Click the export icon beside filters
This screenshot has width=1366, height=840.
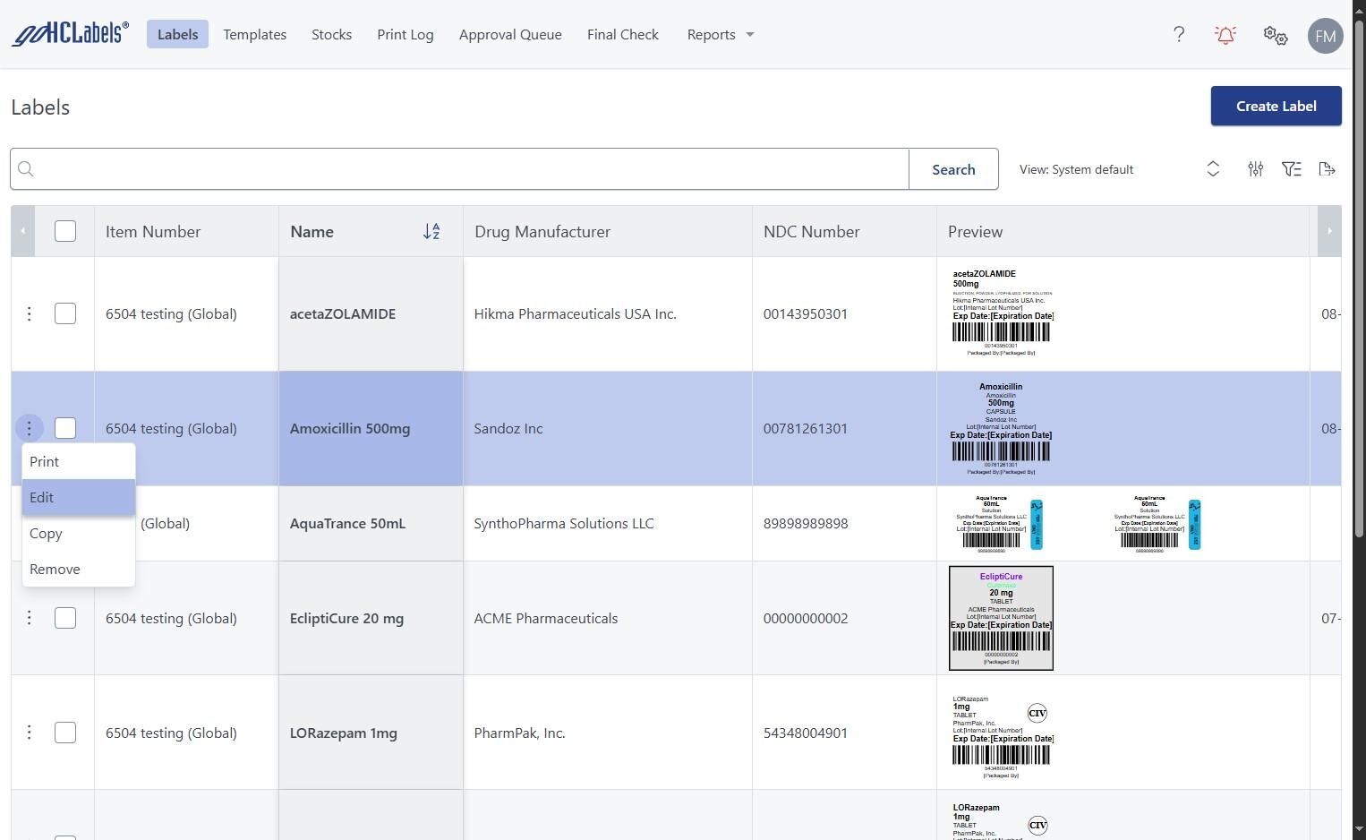(1327, 169)
